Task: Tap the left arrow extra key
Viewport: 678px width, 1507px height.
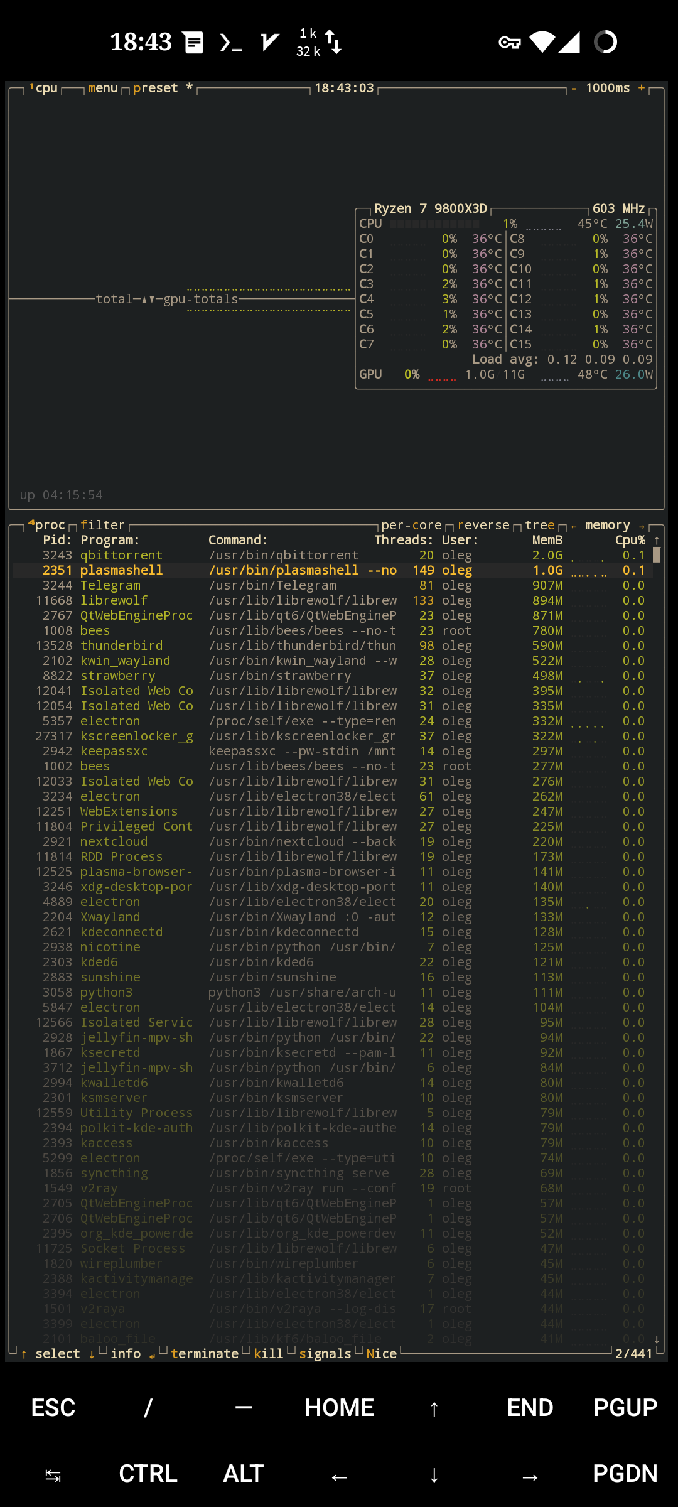Action: pyautogui.click(x=339, y=1476)
